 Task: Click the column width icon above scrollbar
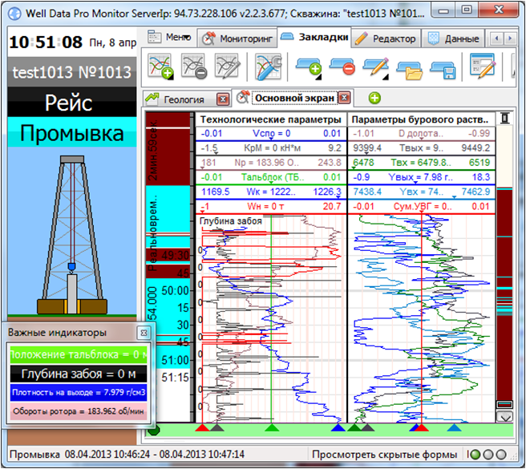point(505,119)
